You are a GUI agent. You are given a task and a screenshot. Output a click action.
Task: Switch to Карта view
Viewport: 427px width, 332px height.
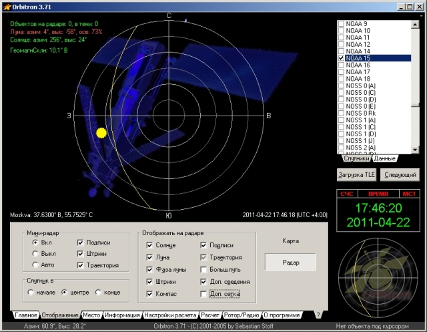(291, 241)
